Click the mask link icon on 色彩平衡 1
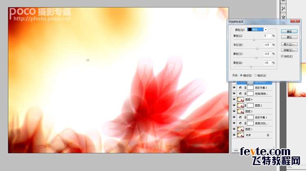This screenshot has height=171, width=306. coord(245,117)
